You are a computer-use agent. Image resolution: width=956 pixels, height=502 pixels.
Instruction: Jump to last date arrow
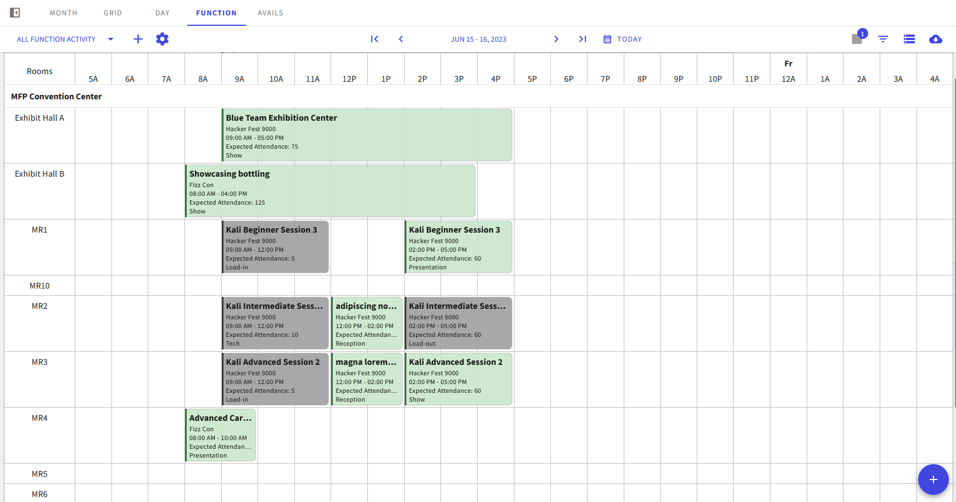click(583, 39)
